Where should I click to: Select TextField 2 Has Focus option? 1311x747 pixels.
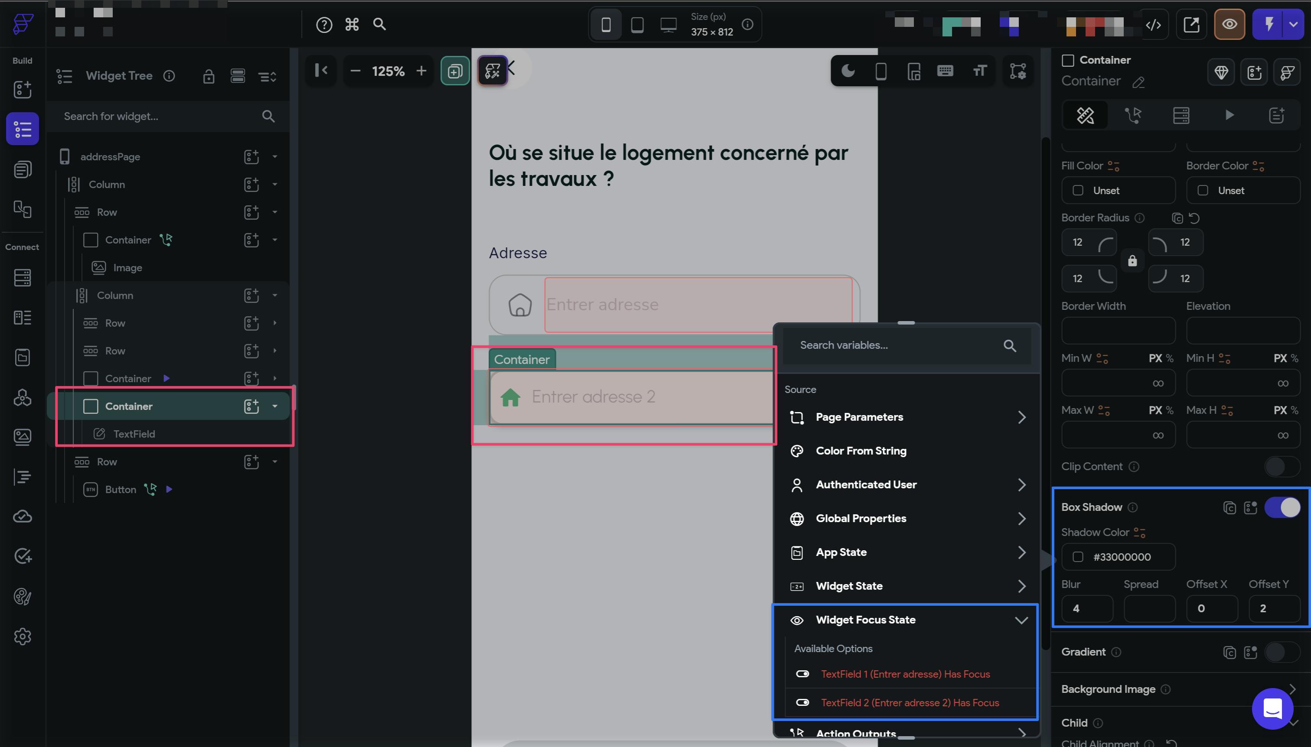click(x=910, y=703)
